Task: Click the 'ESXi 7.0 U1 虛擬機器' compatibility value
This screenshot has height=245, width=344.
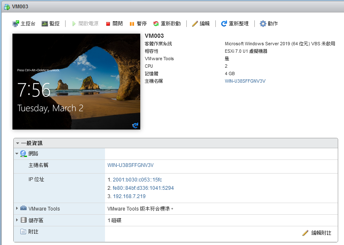Action: point(246,51)
